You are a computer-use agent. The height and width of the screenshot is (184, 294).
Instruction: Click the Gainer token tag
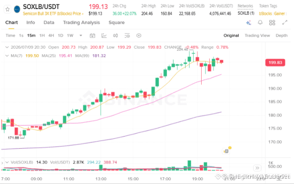279,14
